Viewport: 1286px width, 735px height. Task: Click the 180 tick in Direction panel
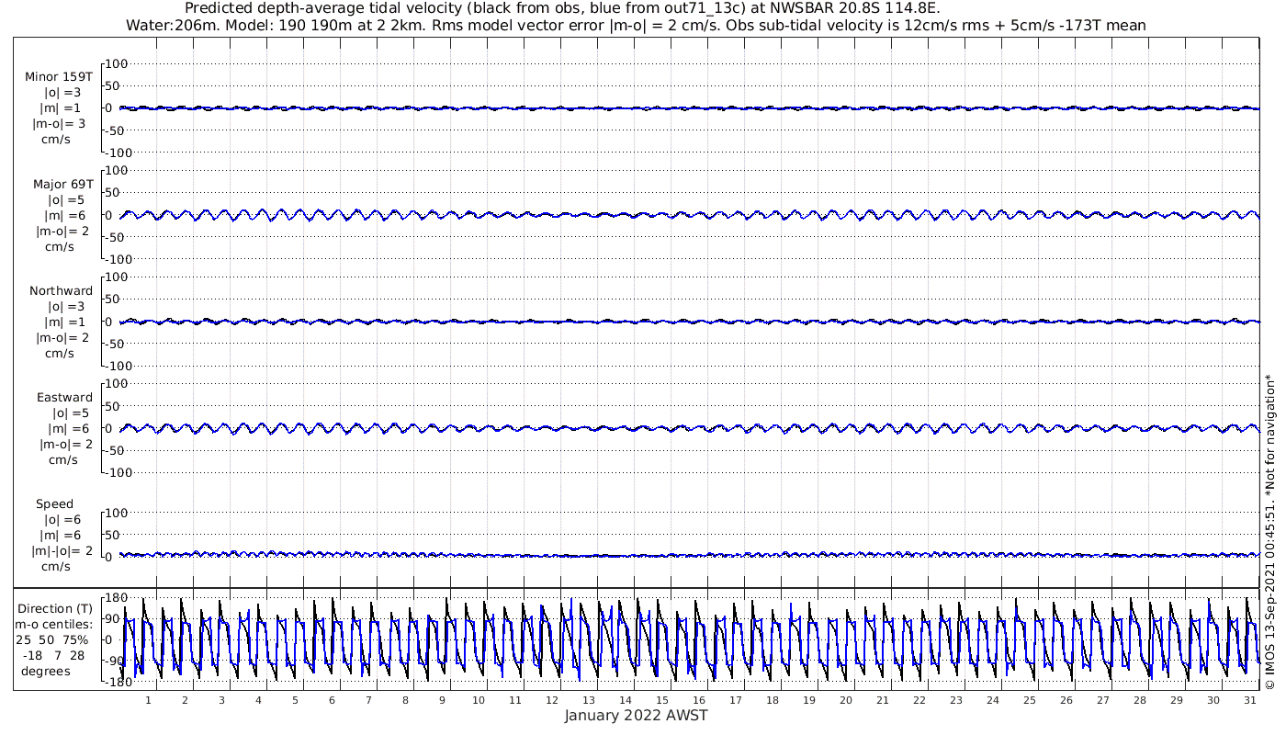tap(115, 598)
